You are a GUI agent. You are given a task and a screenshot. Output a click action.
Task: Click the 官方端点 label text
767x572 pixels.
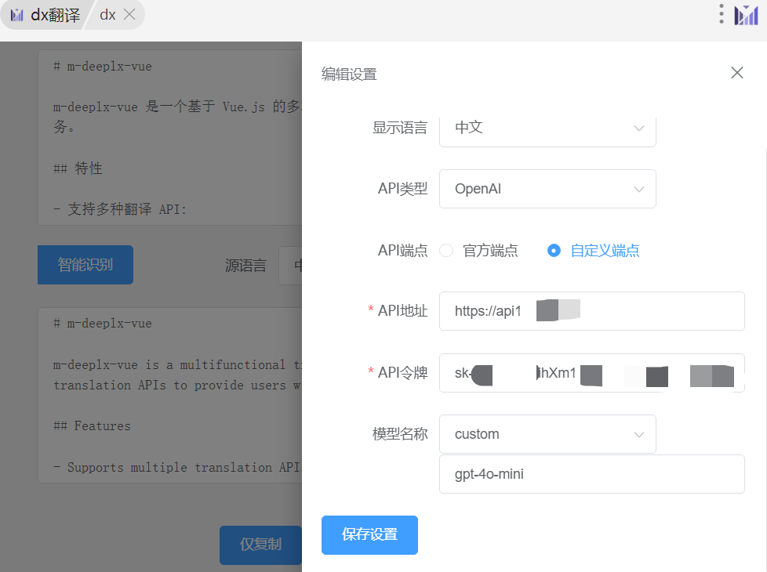[x=490, y=251]
